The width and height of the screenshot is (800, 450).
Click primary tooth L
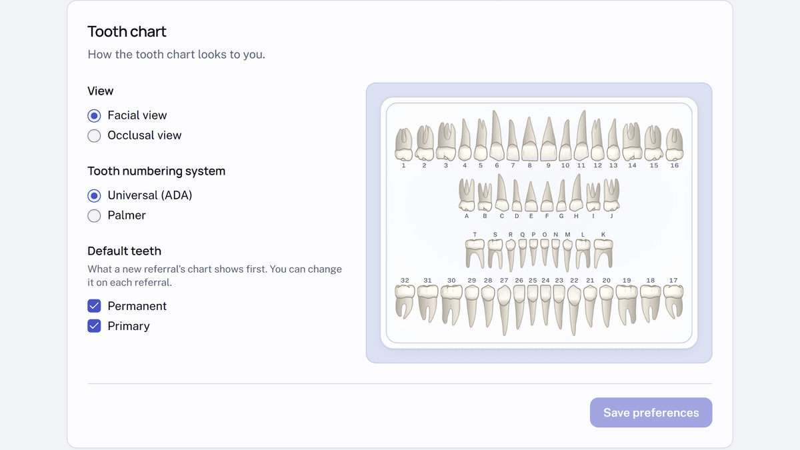click(x=583, y=254)
